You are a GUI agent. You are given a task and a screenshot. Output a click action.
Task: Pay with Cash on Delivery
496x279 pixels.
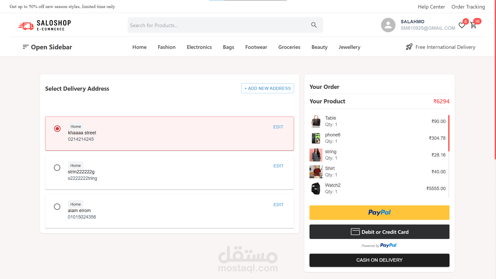(x=379, y=260)
